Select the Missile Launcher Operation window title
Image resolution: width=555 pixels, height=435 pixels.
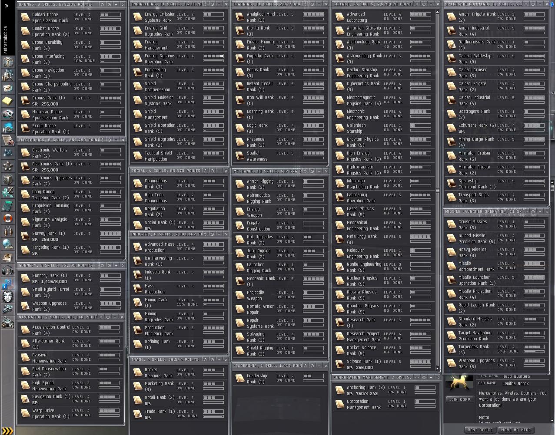tap(483, 211)
